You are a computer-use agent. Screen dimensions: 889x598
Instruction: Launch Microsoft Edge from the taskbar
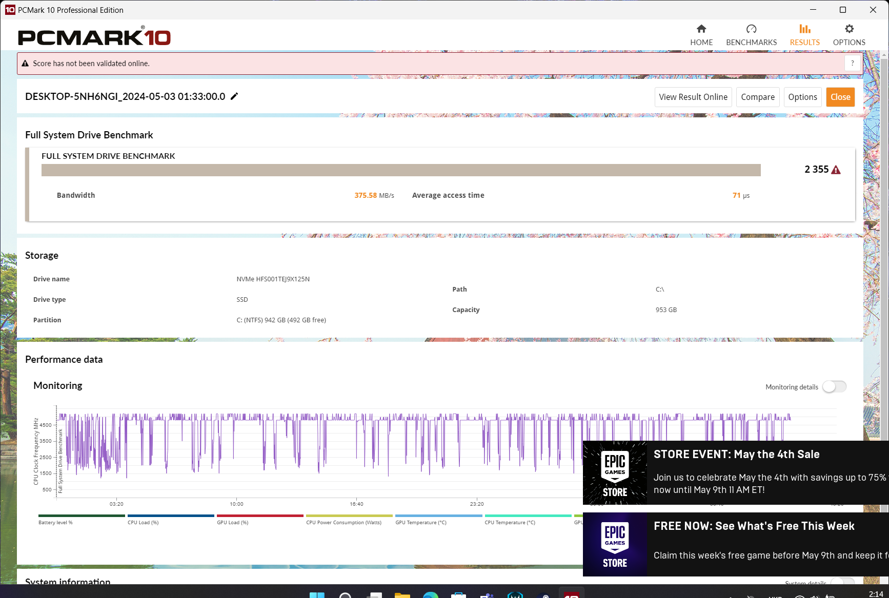[430, 594]
